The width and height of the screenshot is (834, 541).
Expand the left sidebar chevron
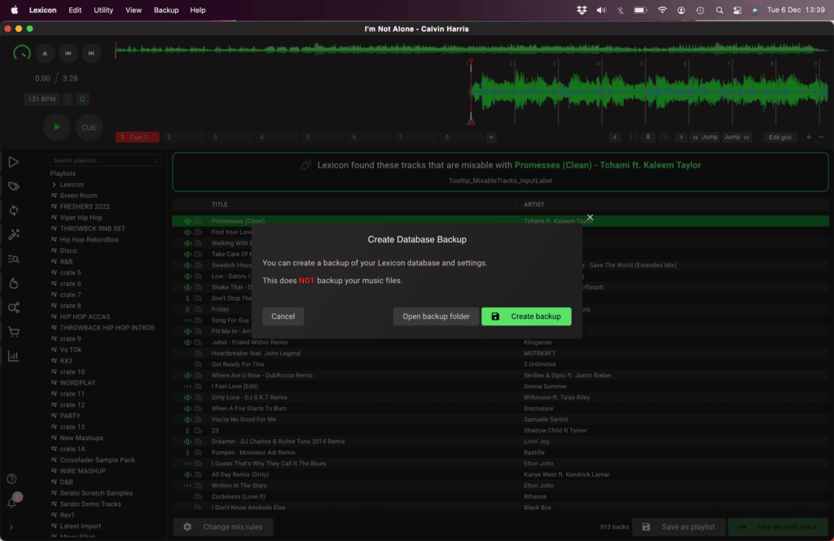(x=11, y=527)
